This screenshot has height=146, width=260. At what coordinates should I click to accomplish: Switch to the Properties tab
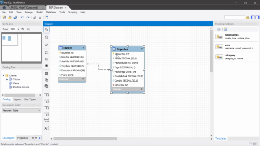(23, 138)
